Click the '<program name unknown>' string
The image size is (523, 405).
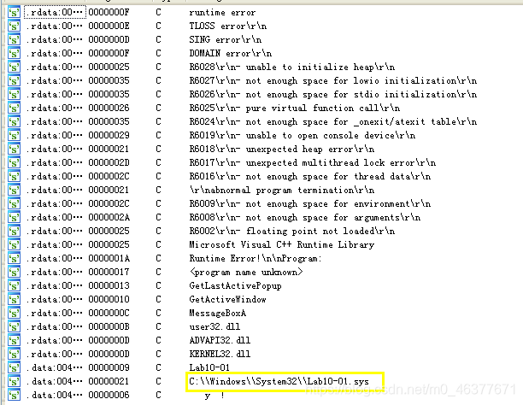[246, 273]
